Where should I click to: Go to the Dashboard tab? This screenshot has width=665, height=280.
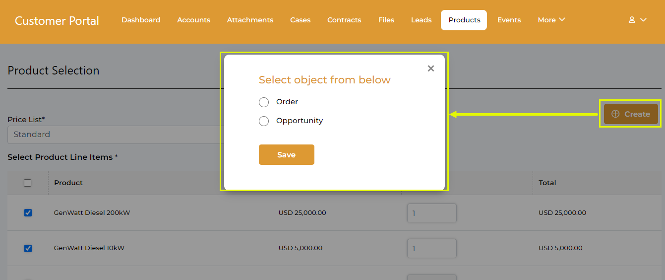141,20
